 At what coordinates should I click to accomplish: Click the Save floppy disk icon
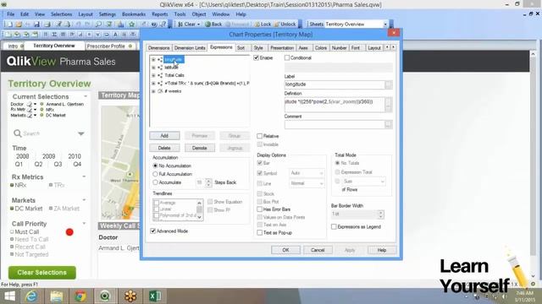click(36, 24)
